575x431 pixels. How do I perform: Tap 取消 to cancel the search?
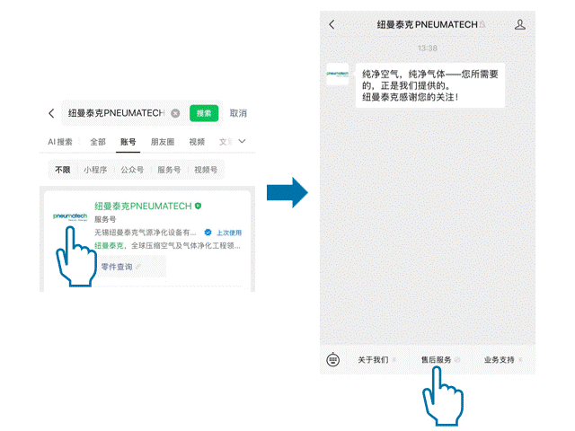238,113
